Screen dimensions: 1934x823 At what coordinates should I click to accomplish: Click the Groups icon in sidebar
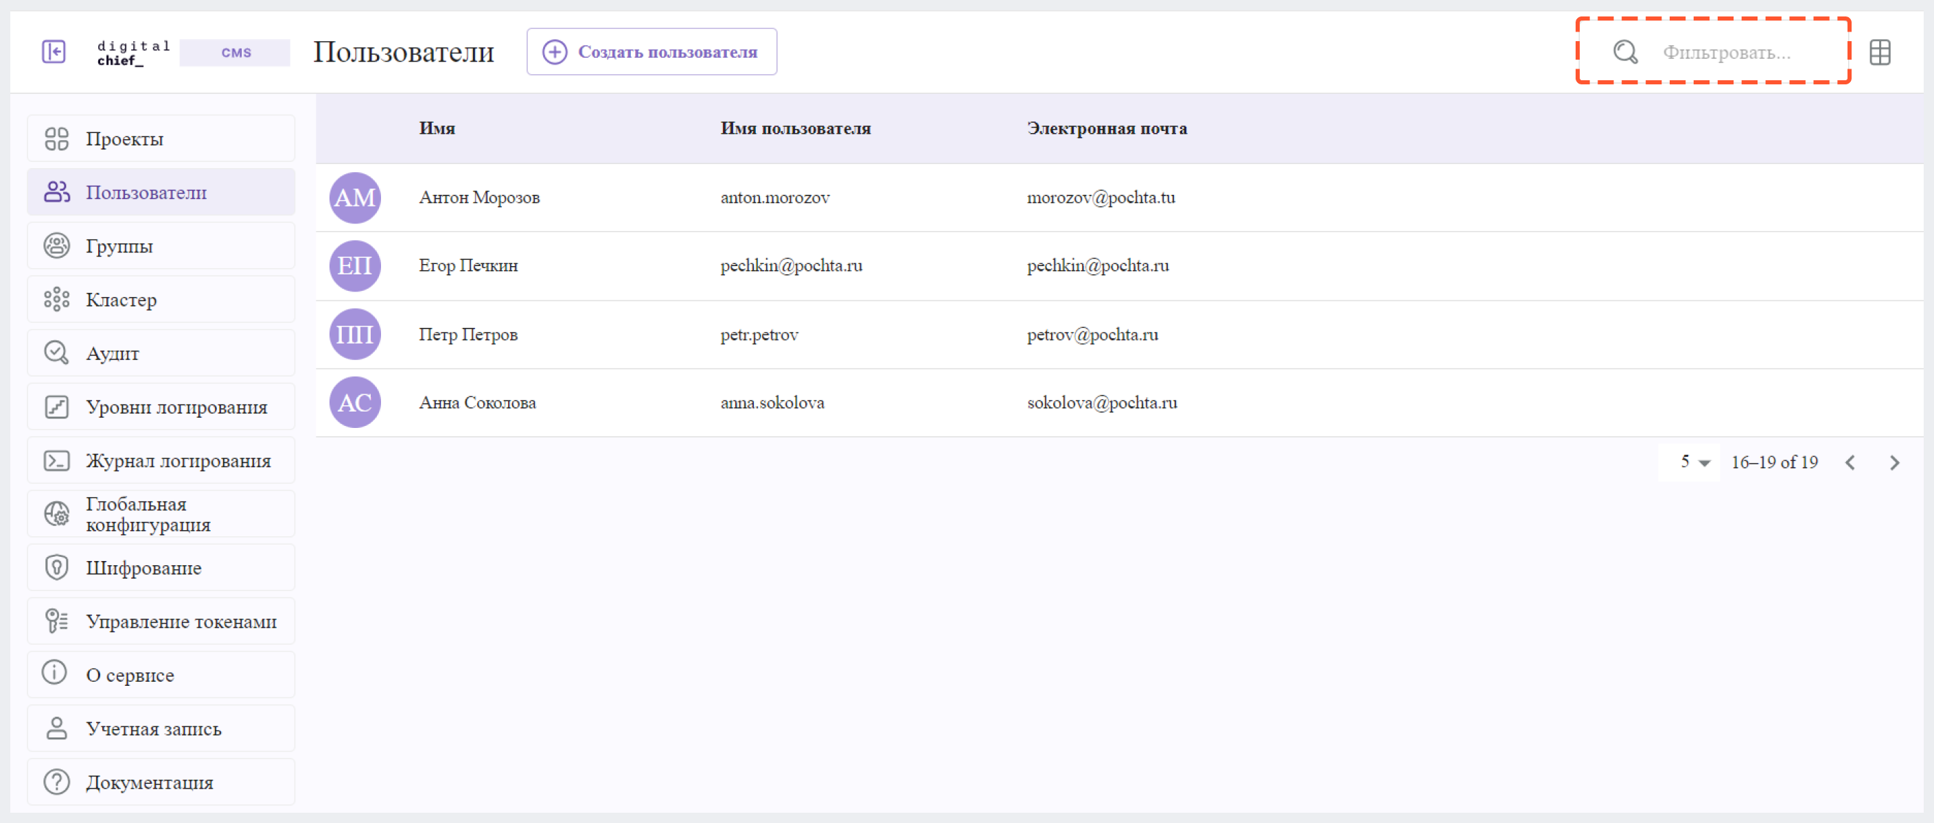tap(56, 246)
